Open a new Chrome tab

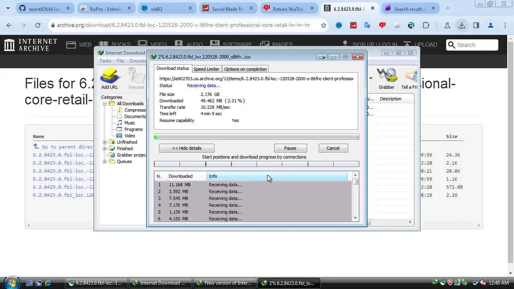tap(448, 8)
